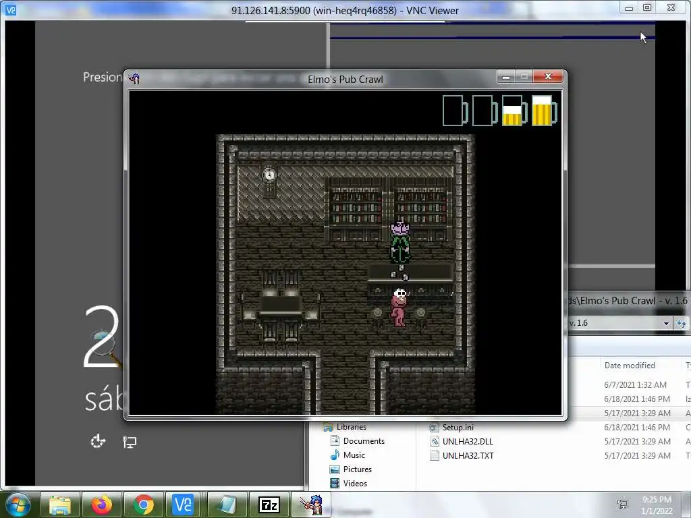Click the bar stool left of Elmo

pos(377,316)
